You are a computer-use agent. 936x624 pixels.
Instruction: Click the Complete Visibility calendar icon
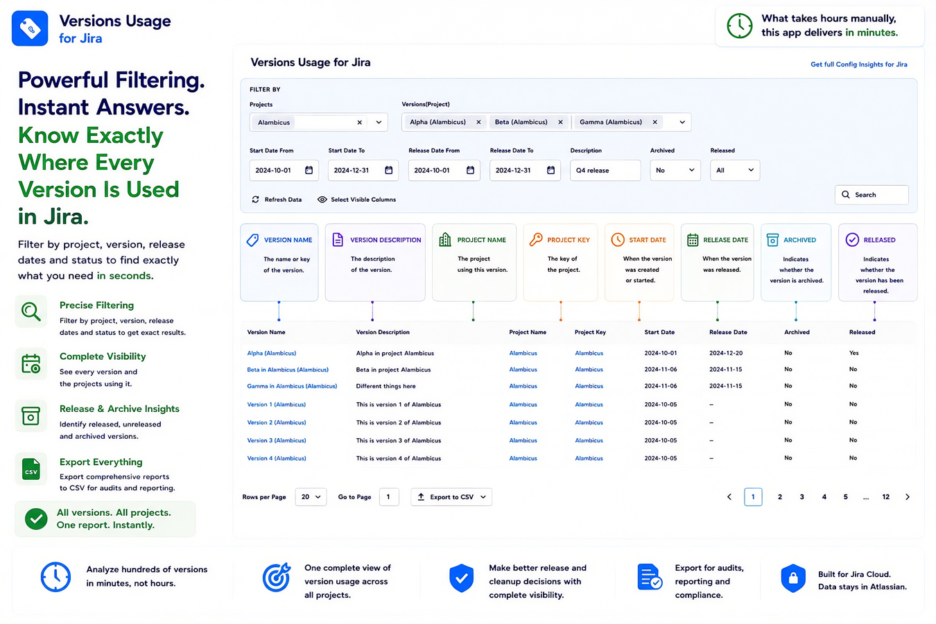(x=31, y=363)
